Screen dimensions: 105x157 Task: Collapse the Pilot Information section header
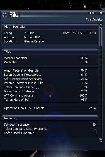tap(50, 27)
